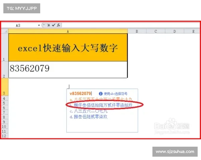201x160 pixels.
Task: Choose IME candidate d. 捌叁伍陆贰零柒玖
Action: pyautogui.click(x=88, y=117)
